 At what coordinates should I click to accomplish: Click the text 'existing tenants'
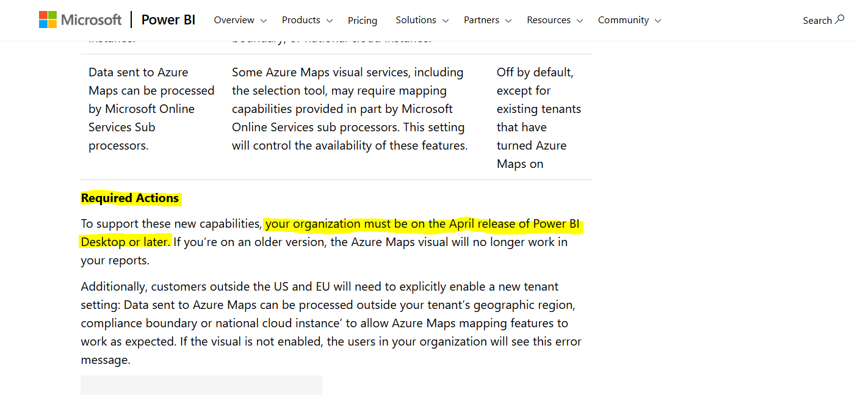pyautogui.click(x=539, y=109)
